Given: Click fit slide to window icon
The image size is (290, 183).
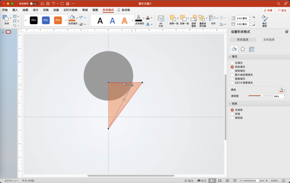Looking at the screenshot, I should point(284,181).
